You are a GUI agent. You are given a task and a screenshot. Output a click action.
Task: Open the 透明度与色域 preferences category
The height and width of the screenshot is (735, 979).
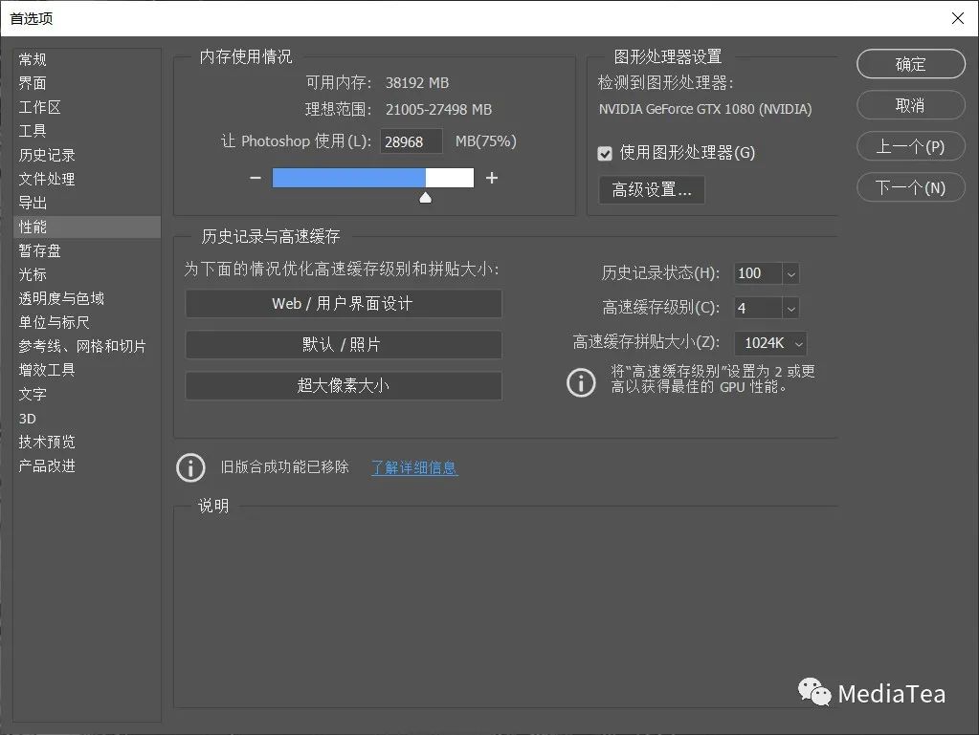pyautogui.click(x=61, y=298)
